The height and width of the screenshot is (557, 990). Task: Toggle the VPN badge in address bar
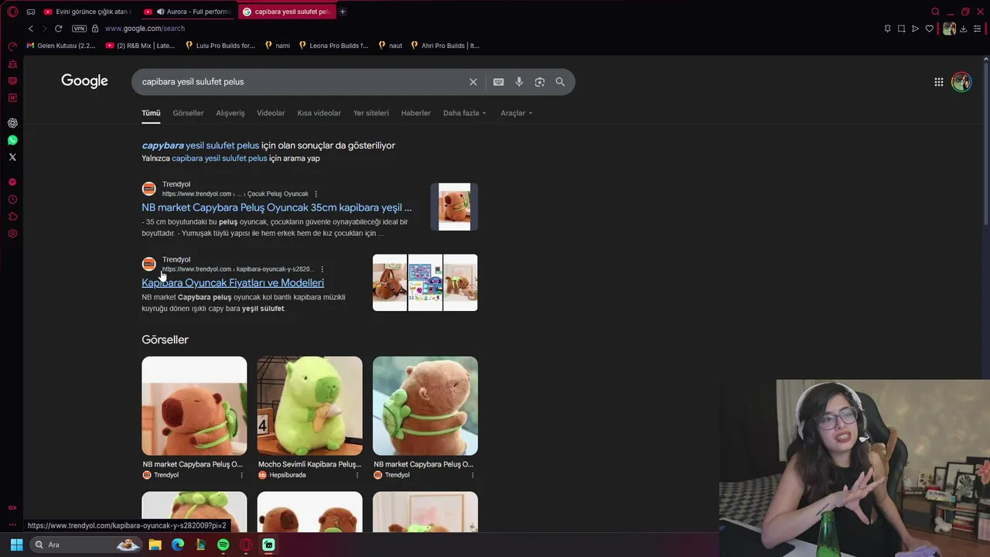pyautogui.click(x=79, y=29)
